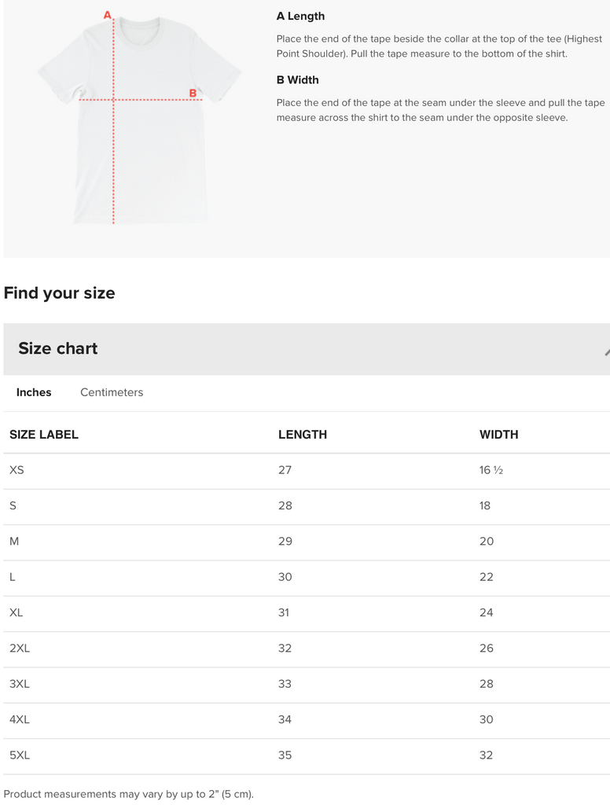Click the red letter B marker on the shirt

(x=193, y=93)
